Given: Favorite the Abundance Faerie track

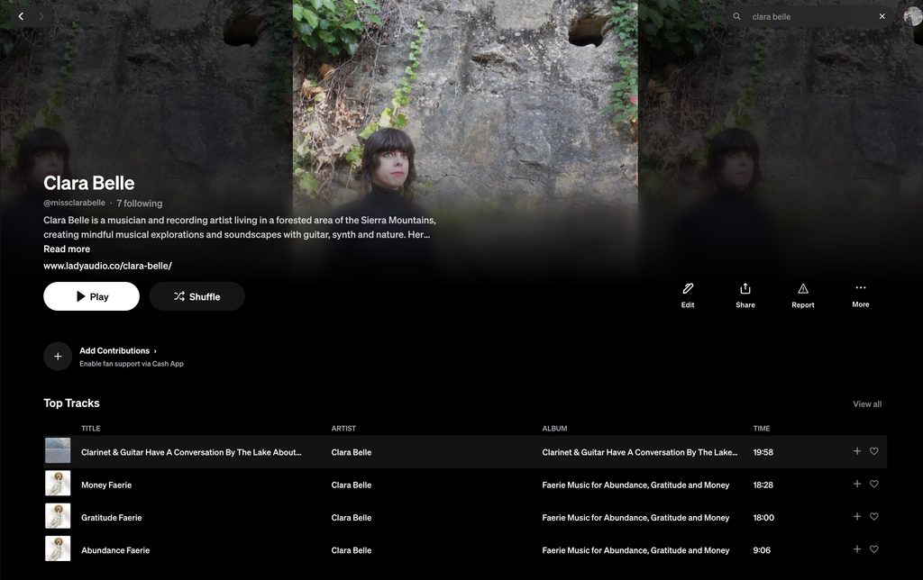Looking at the screenshot, I should click(x=874, y=549).
